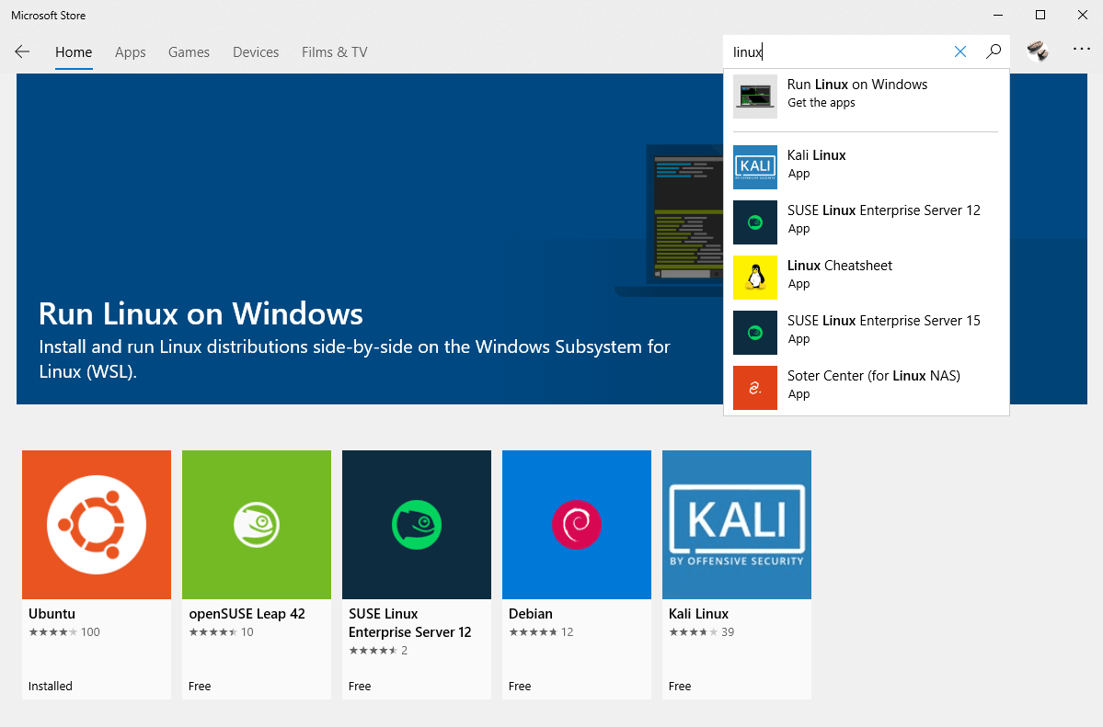The image size is (1103, 727).
Task: Maximize the Microsoft Store window
Action: (x=1040, y=15)
